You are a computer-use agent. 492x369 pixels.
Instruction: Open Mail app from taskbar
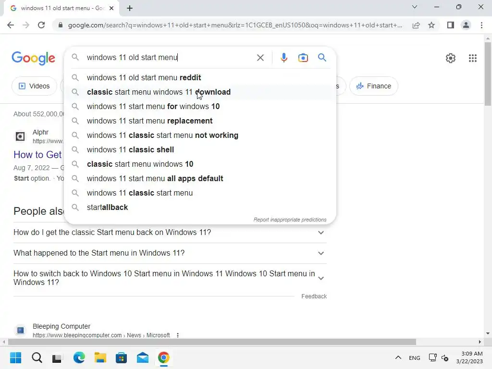click(x=143, y=357)
